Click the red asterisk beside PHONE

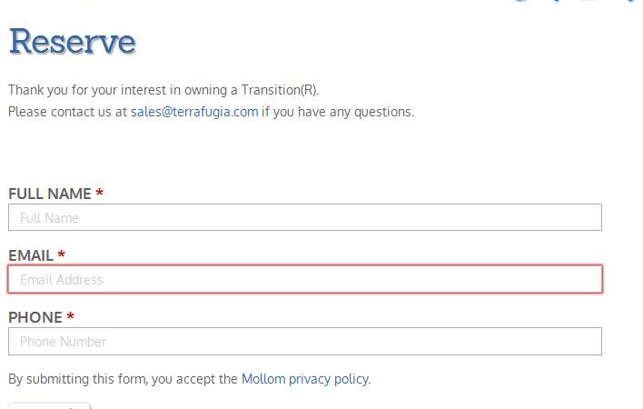pyautogui.click(x=71, y=317)
